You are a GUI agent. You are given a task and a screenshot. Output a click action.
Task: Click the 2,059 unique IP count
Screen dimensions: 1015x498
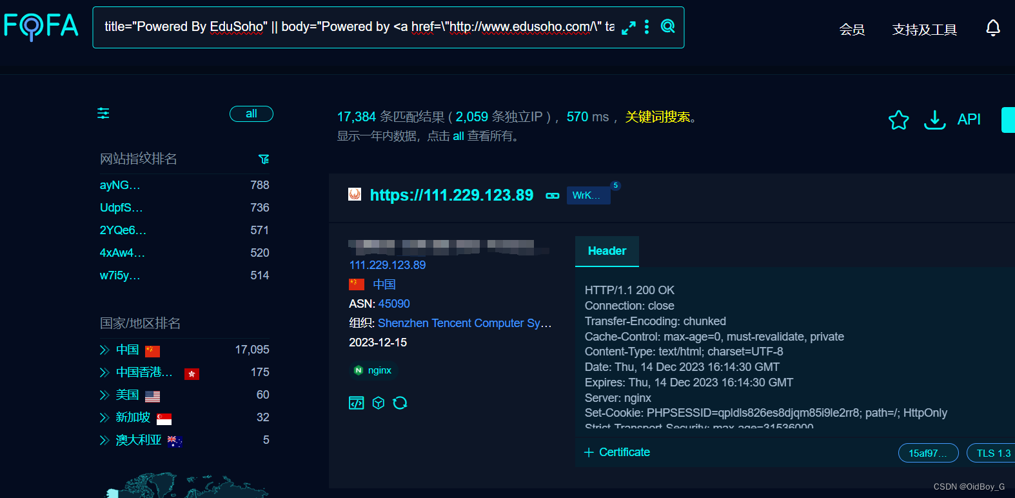click(472, 117)
